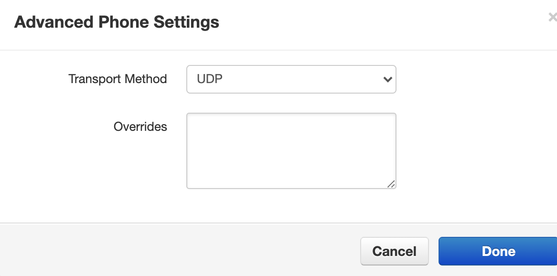Image resolution: width=557 pixels, height=276 pixels.
Task: Click inside the Overrides text area
Action: [x=291, y=150]
